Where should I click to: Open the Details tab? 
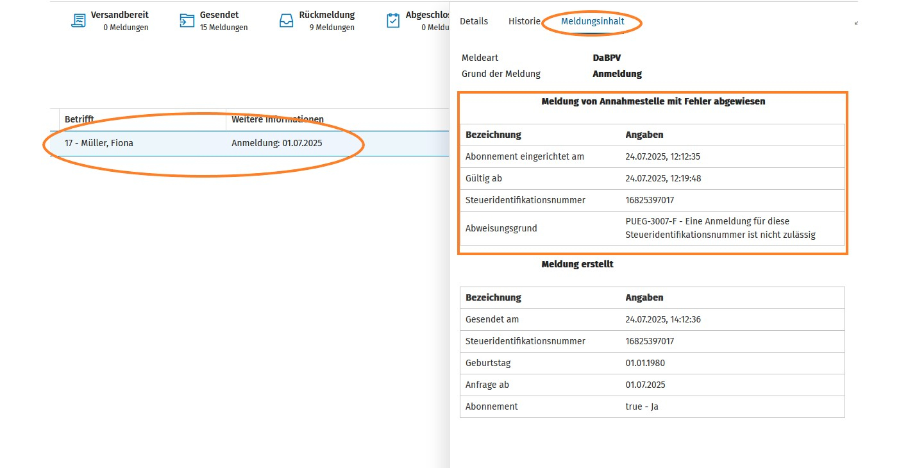coord(474,21)
